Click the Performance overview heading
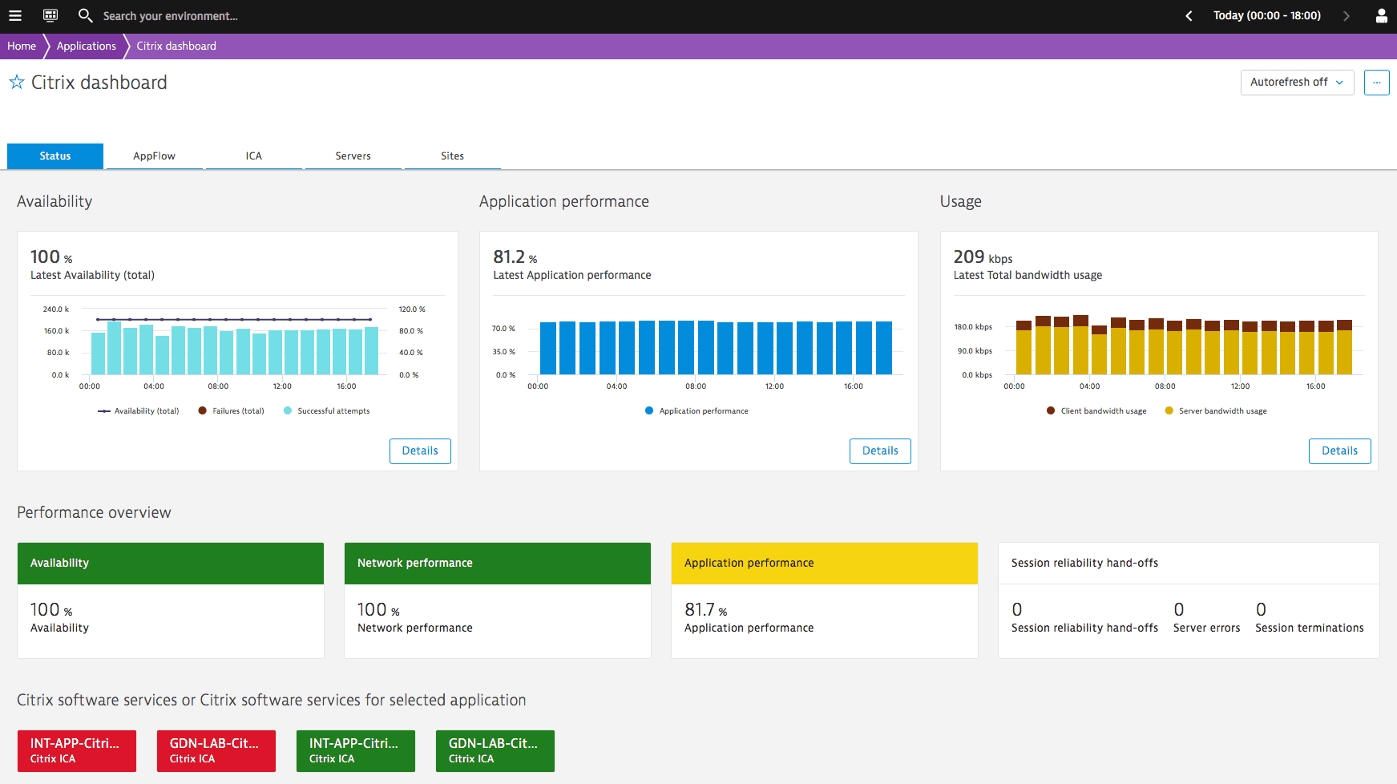The width and height of the screenshot is (1397, 784). coord(94,513)
